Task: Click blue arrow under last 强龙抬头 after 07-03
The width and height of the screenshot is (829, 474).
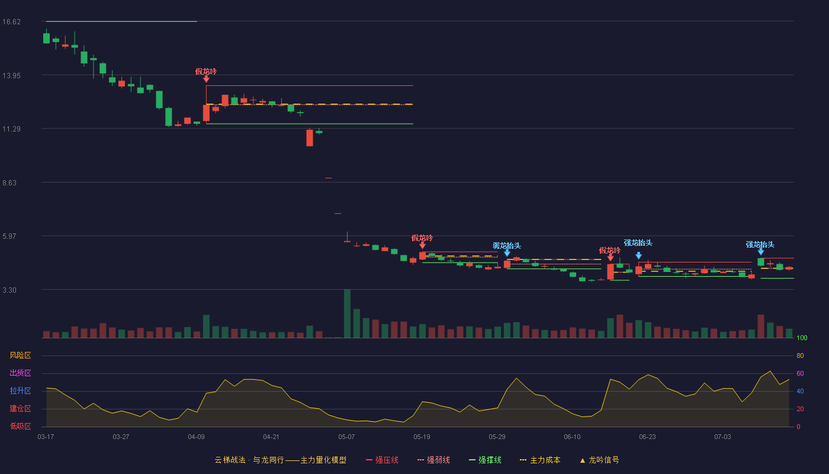Action: (761, 252)
